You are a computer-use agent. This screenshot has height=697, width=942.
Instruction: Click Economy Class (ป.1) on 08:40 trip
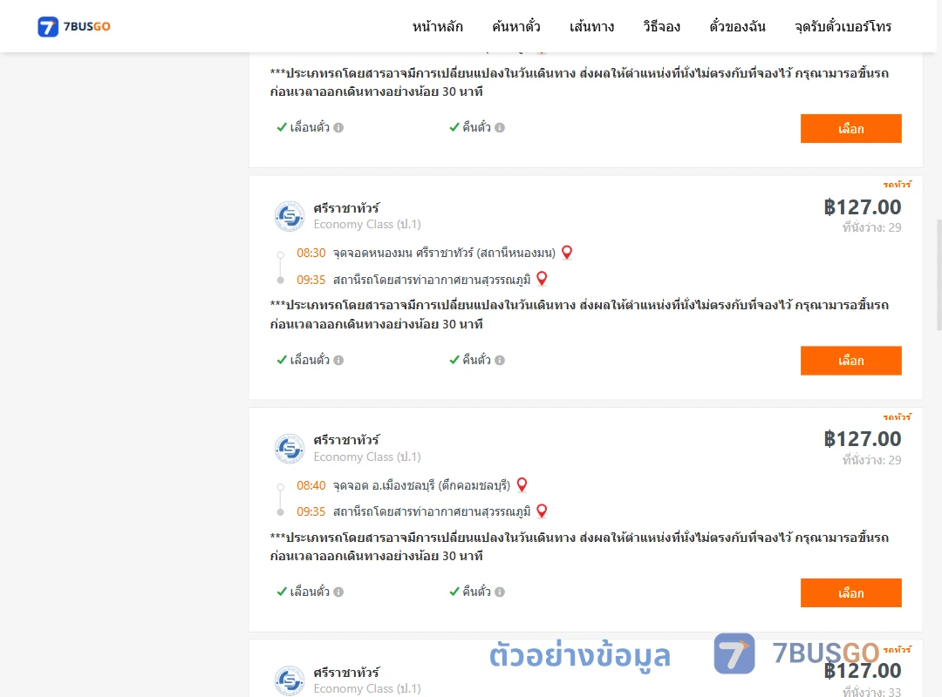pos(367,457)
